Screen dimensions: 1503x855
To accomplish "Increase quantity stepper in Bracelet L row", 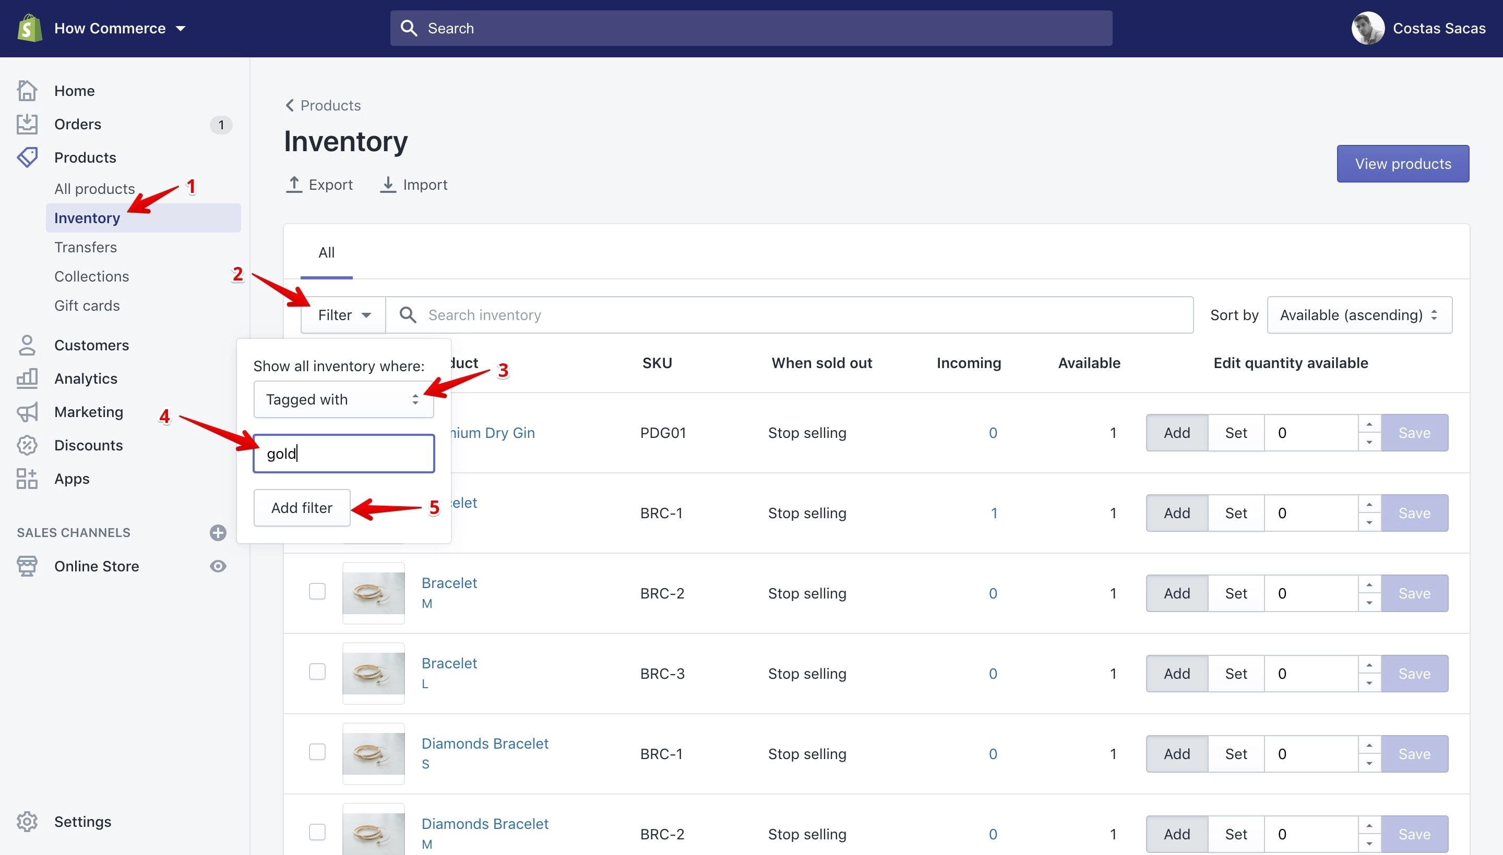I will 1369,665.
